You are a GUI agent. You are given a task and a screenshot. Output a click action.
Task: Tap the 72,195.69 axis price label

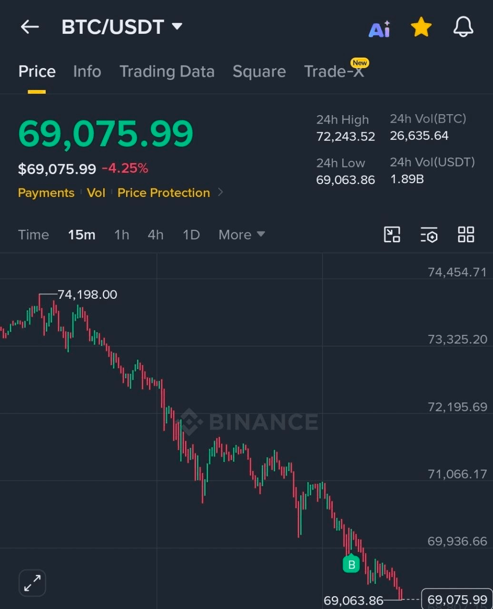click(x=457, y=407)
